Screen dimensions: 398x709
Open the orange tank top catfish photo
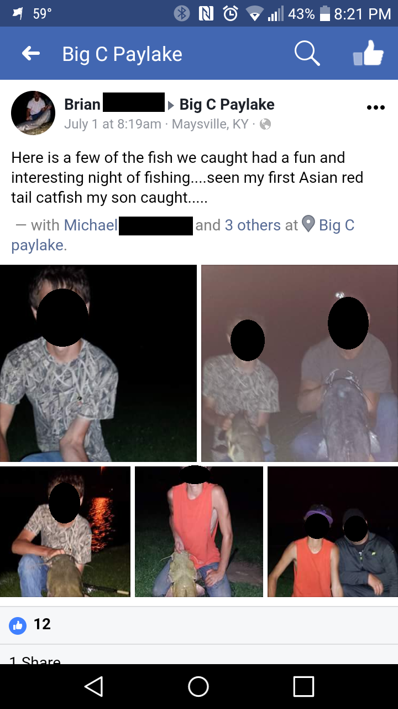(199, 532)
